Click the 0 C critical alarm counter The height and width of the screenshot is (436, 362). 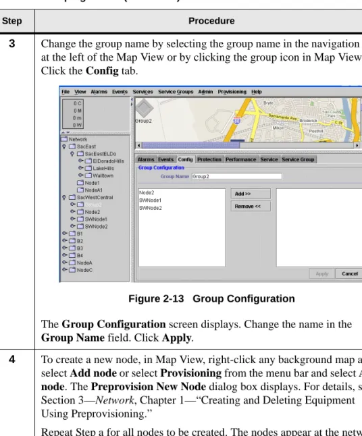click(77, 103)
